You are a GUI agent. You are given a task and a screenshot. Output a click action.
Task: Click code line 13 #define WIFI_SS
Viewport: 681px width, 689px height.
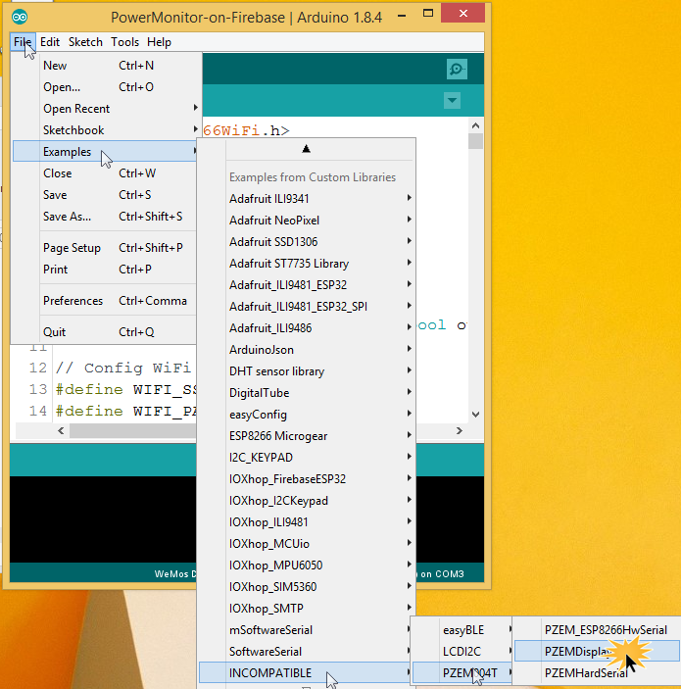pyautogui.click(x=126, y=389)
